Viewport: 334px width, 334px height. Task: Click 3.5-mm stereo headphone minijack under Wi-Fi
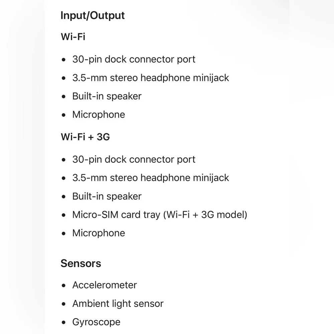151,78
